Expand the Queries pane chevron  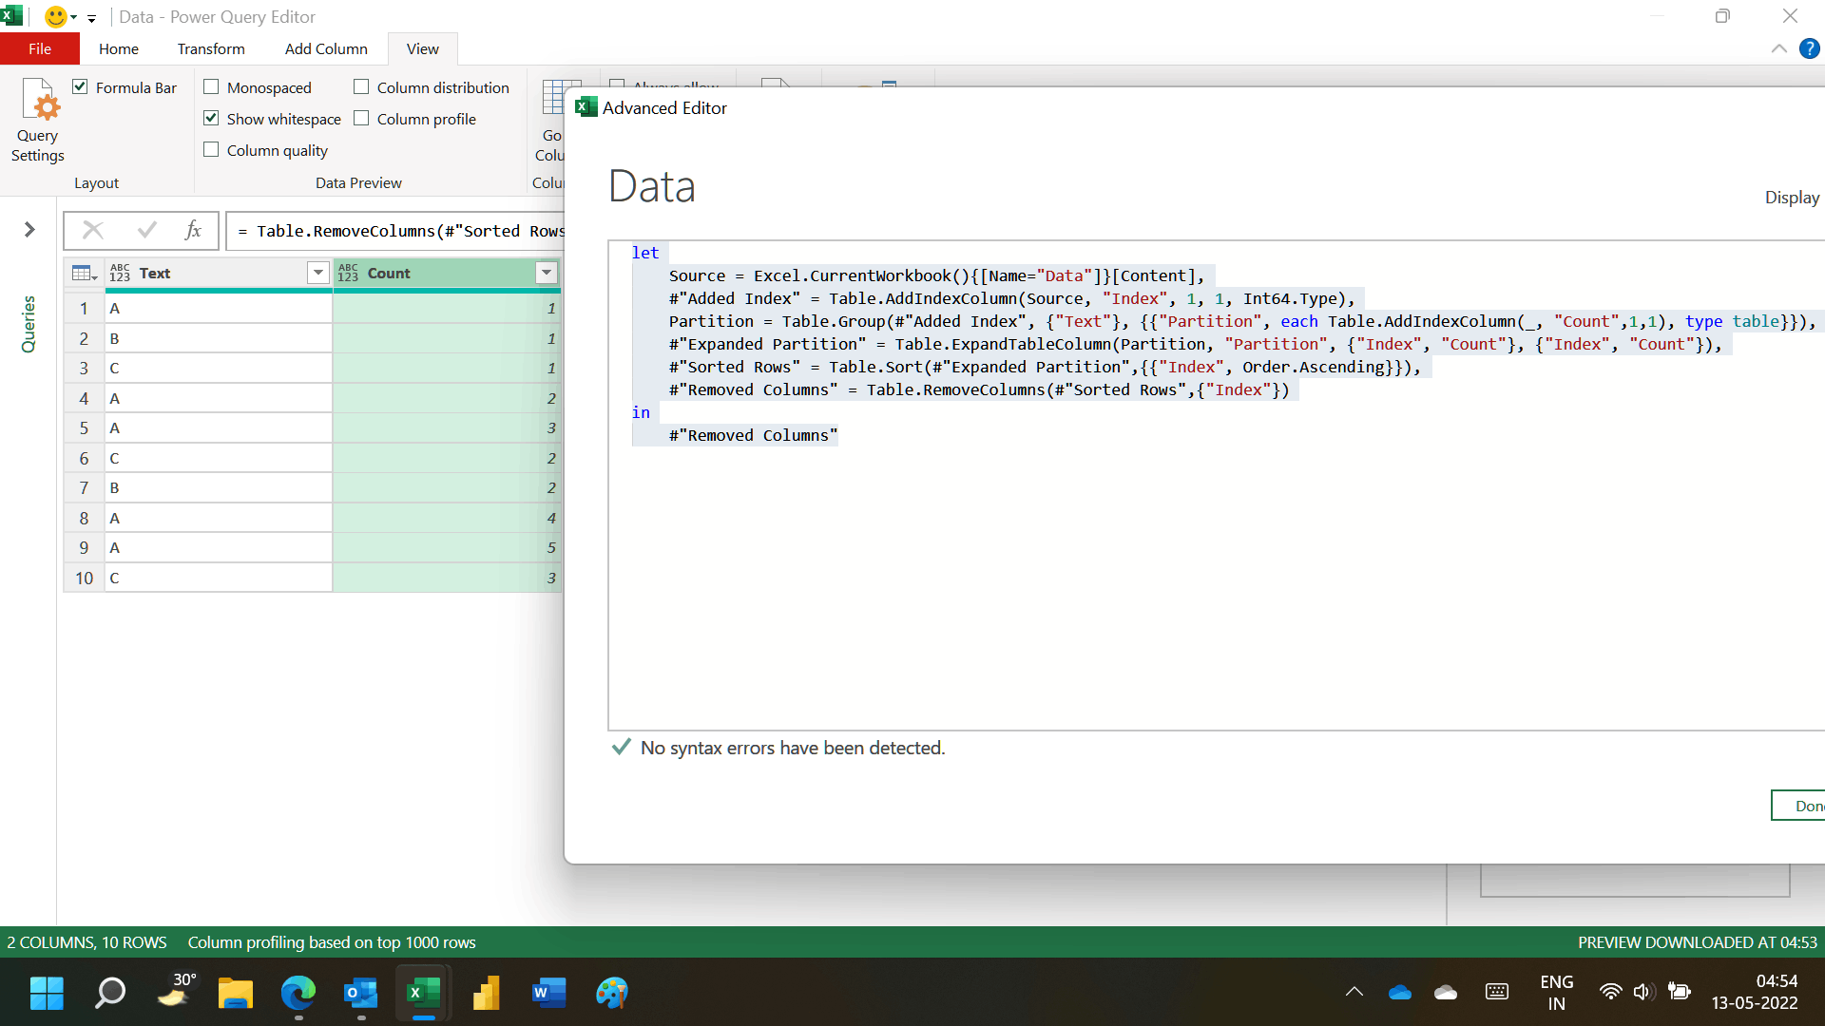click(29, 229)
